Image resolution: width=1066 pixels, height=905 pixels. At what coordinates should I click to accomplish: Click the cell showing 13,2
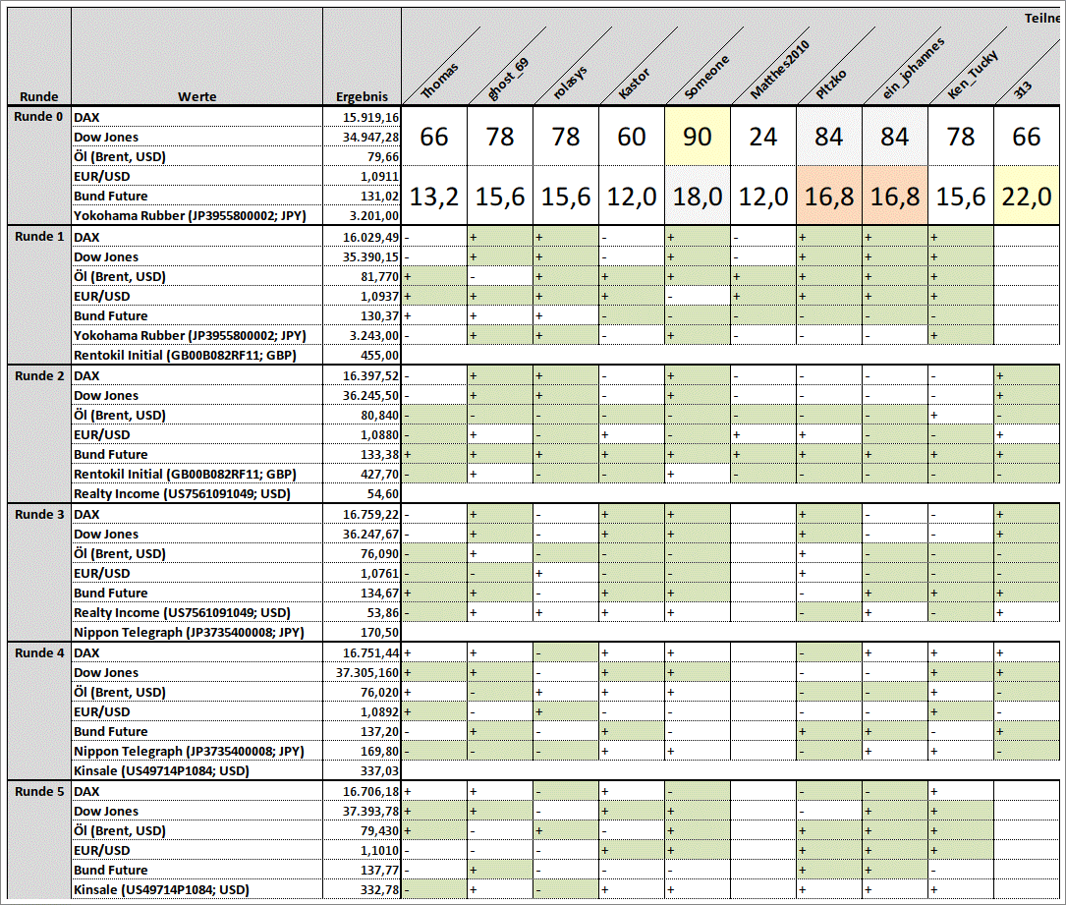(433, 196)
